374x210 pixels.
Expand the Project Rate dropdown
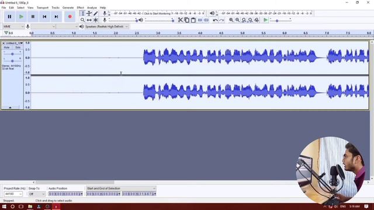20,194
